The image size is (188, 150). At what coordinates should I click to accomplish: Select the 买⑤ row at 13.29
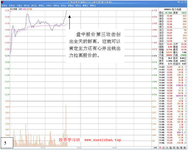[173, 41]
